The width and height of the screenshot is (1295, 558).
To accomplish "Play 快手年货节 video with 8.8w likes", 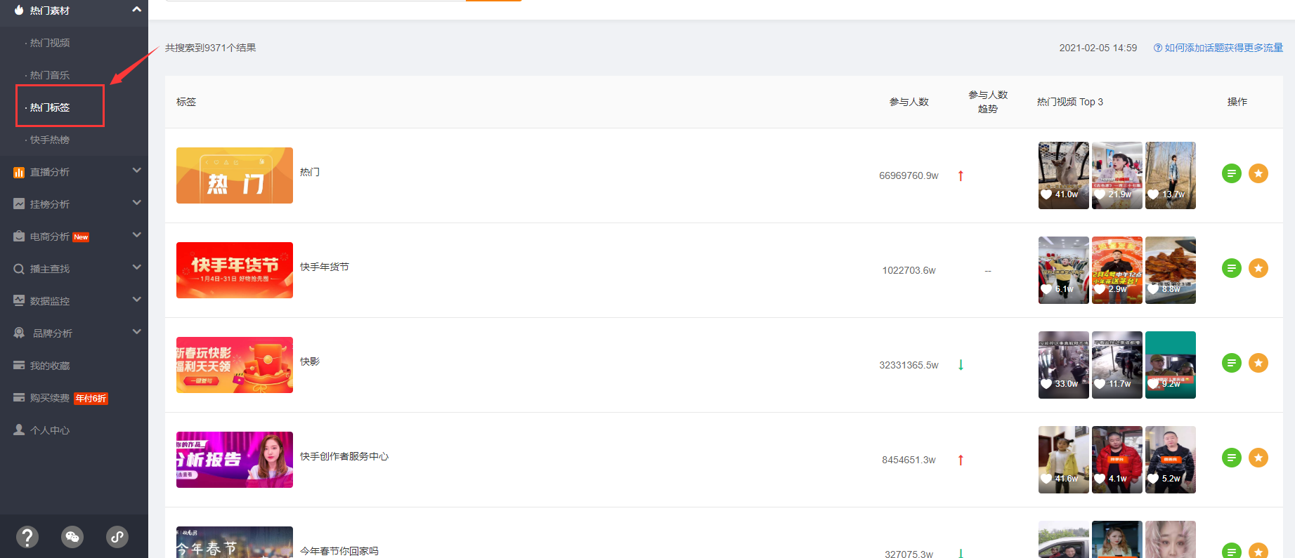I will tap(1171, 270).
